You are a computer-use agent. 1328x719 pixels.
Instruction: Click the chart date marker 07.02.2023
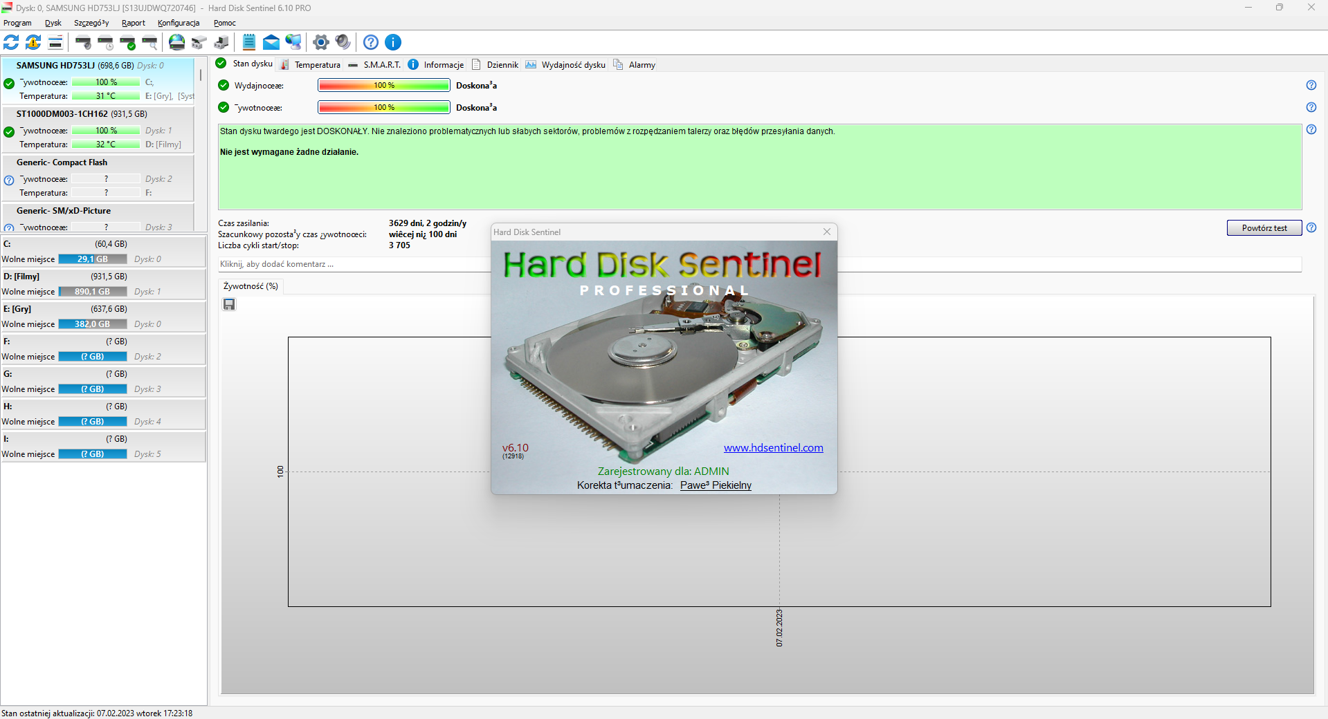(779, 628)
